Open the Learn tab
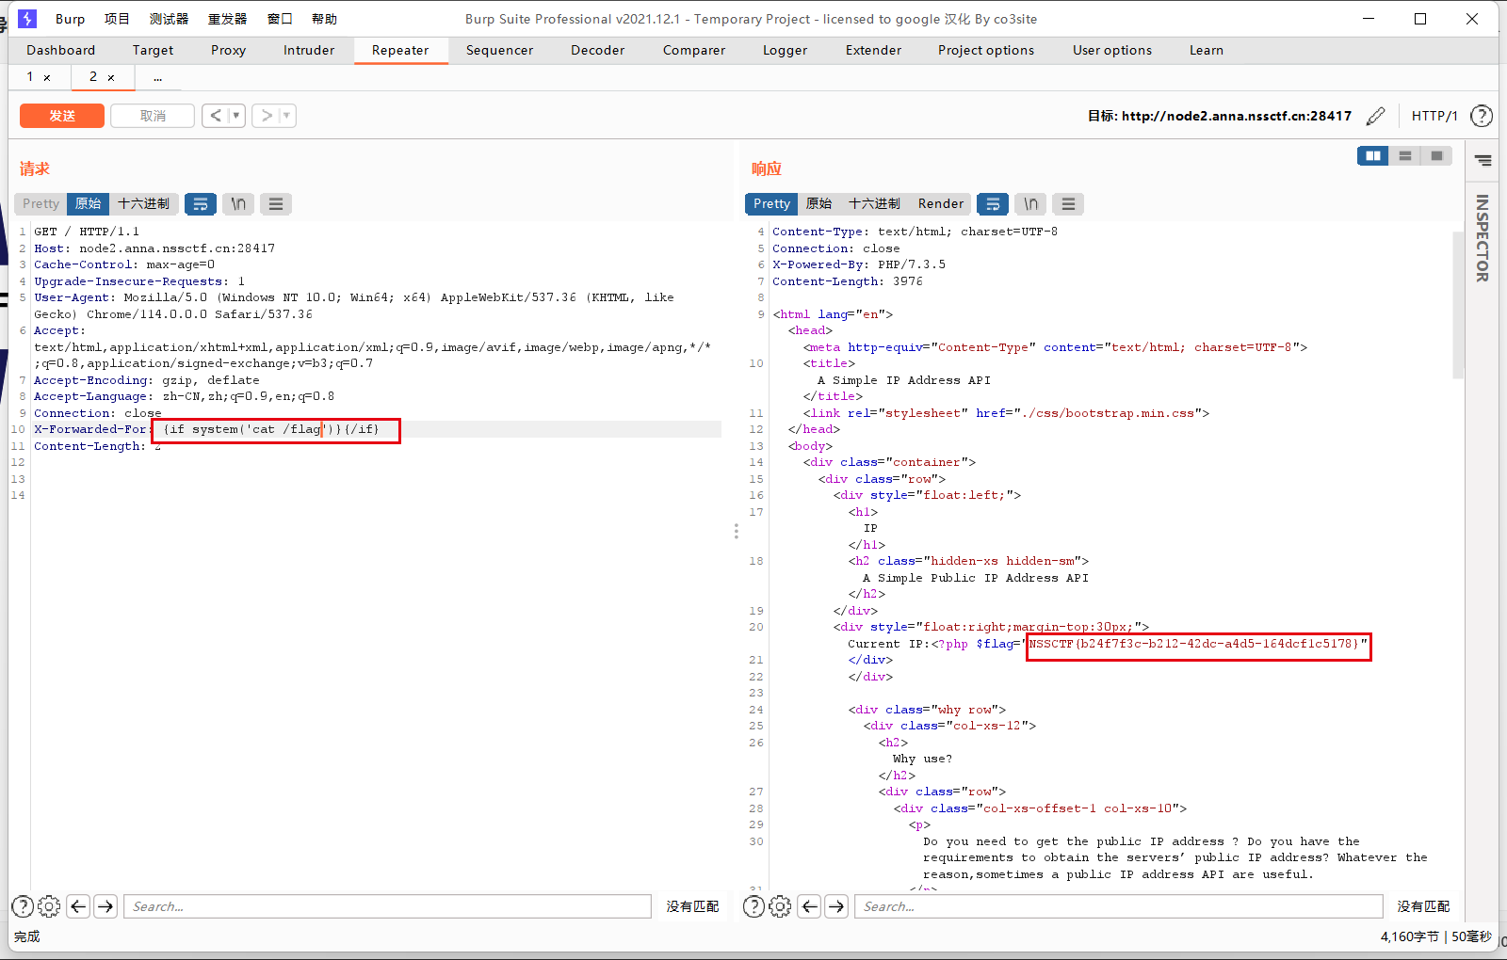Image resolution: width=1507 pixels, height=960 pixels. (1206, 50)
